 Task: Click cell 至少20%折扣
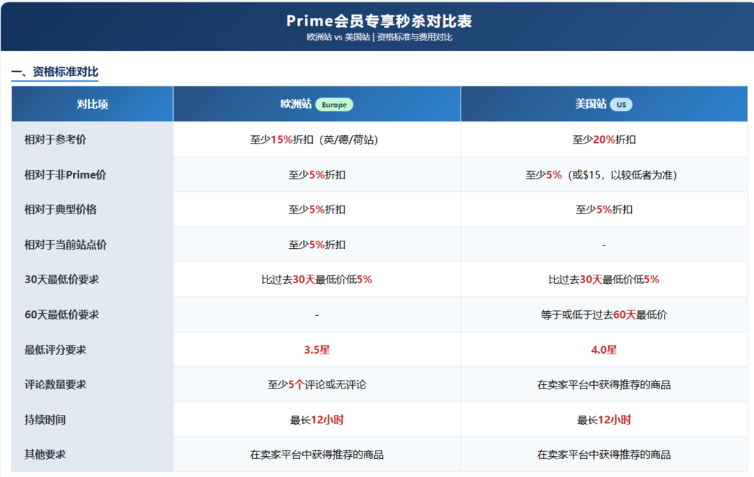[x=604, y=139]
